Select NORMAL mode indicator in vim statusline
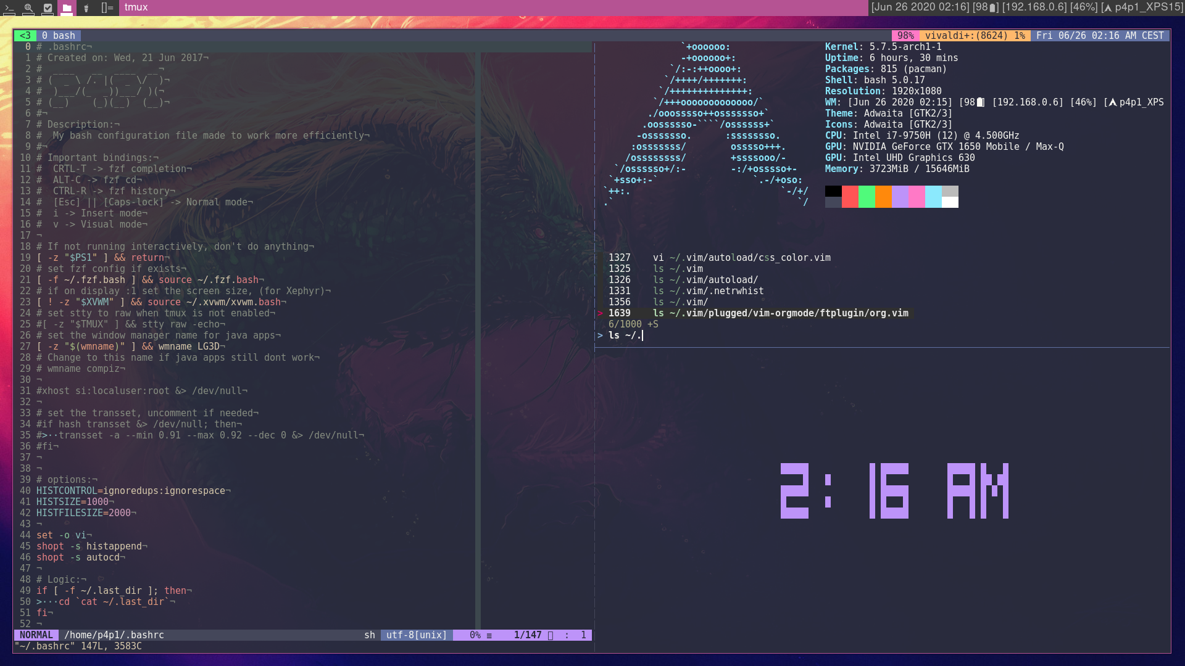 (x=36, y=635)
